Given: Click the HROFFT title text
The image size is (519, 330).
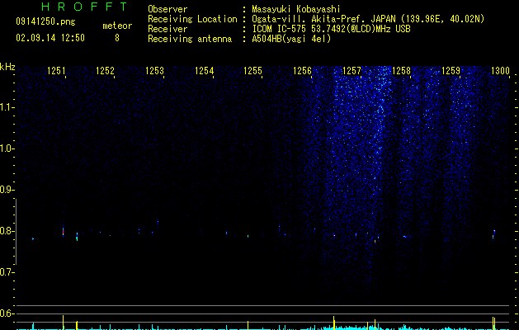Looking at the screenshot, I should [x=84, y=7].
